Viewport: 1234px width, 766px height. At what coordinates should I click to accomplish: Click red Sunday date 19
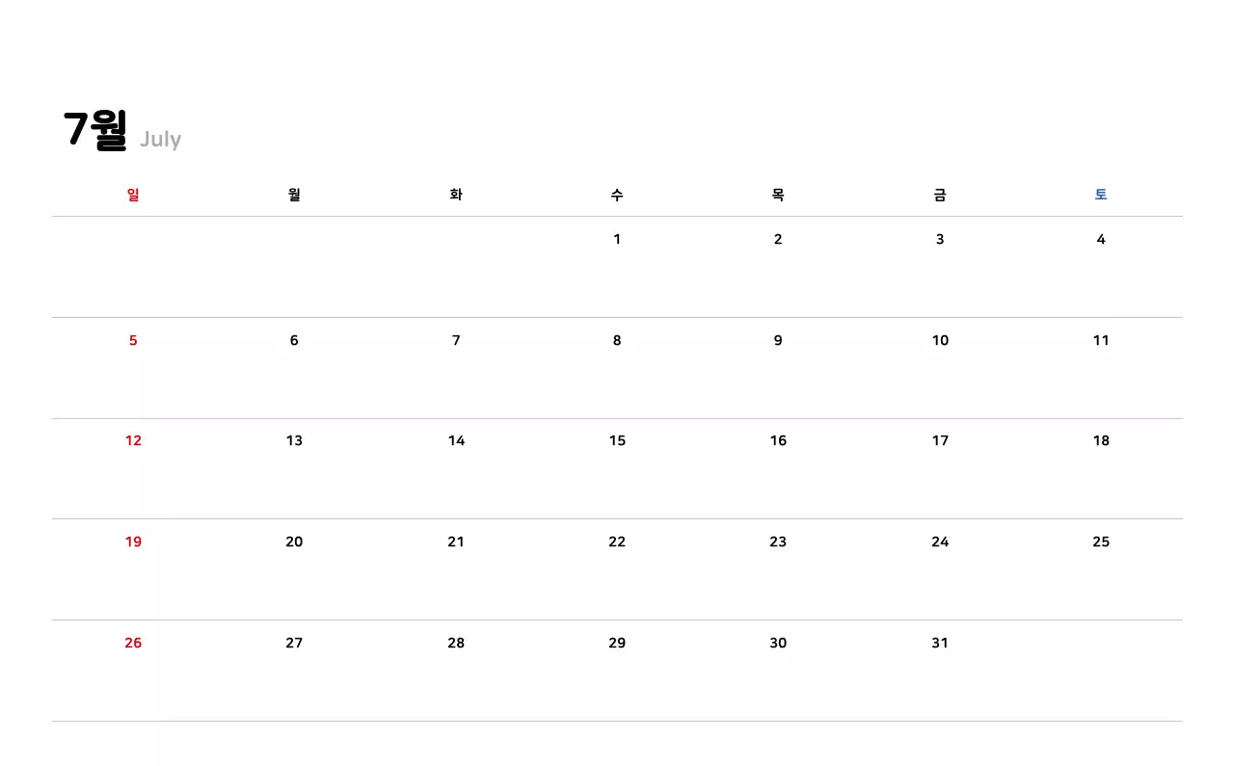[133, 541]
